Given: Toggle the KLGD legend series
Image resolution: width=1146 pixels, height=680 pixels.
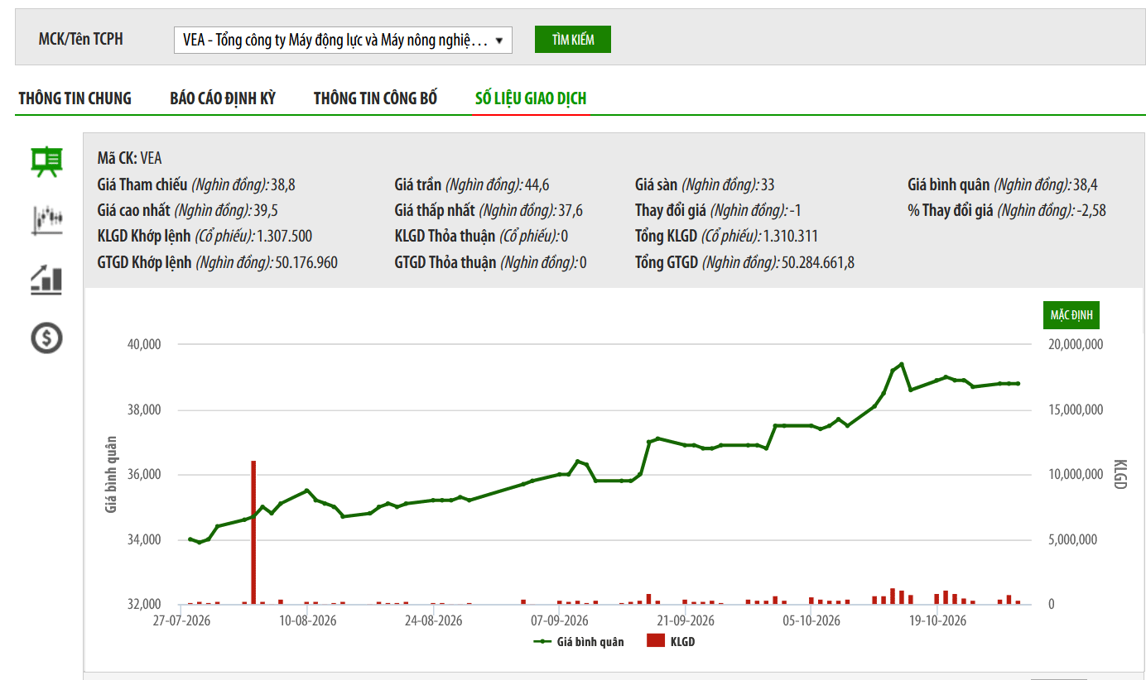Looking at the screenshot, I should [x=671, y=641].
